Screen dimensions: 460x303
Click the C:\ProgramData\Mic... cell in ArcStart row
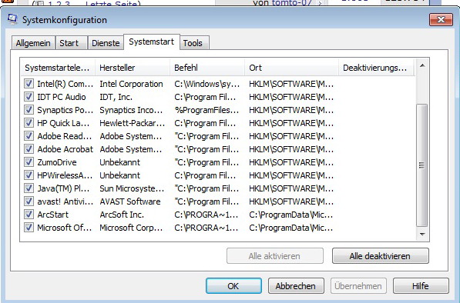click(x=290, y=215)
